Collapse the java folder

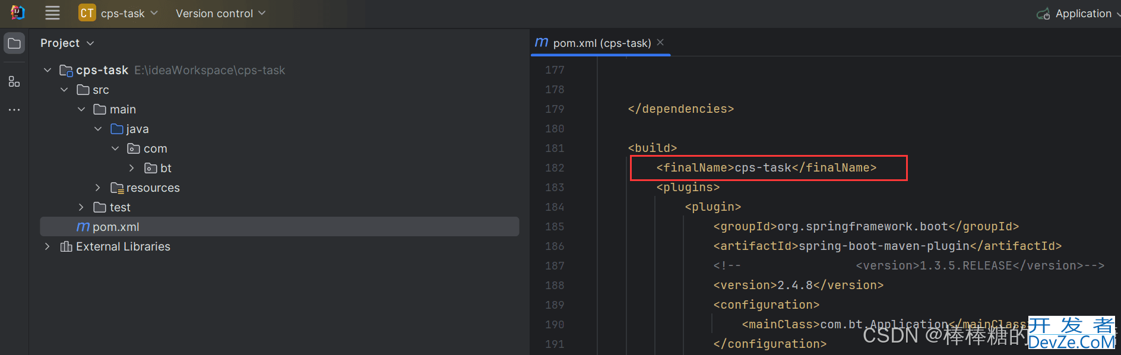click(x=98, y=129)
